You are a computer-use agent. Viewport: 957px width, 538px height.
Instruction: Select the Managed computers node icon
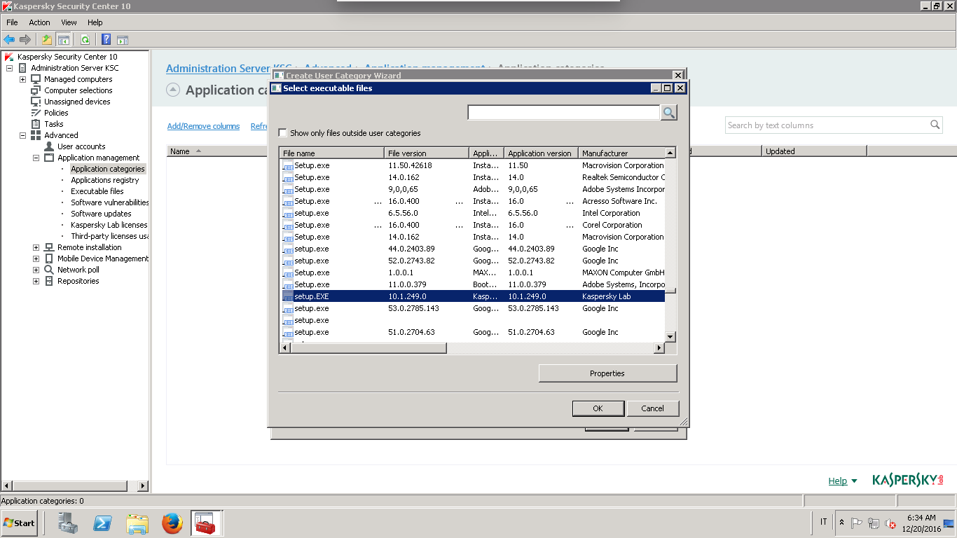tap(36, 79)
